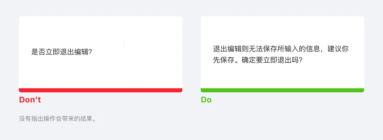Image resolution: width=383 pixels, height=140 pixels.
Task: Click the red bar under the left card
Action: [100, 90]
